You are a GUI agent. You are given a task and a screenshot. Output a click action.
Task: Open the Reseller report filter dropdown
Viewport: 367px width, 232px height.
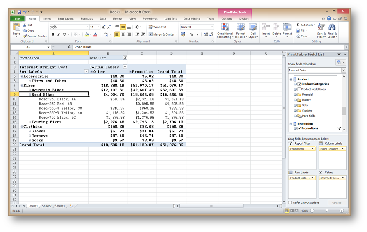(125, 58)
